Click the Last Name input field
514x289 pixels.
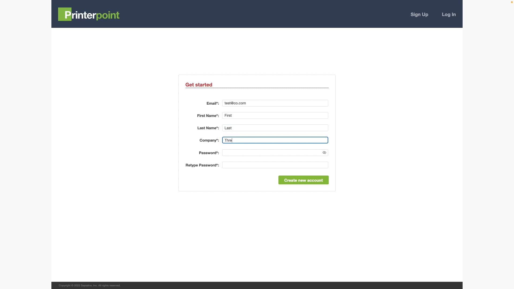click(x=275, y=128)
